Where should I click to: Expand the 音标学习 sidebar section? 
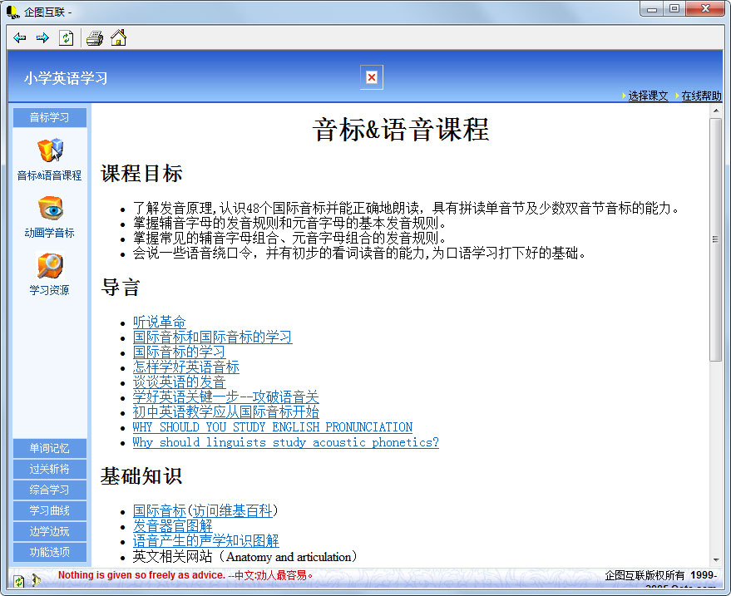tap(50, 117)
